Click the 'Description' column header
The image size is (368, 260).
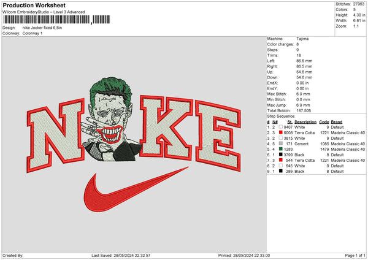click(x=305, y=122)
